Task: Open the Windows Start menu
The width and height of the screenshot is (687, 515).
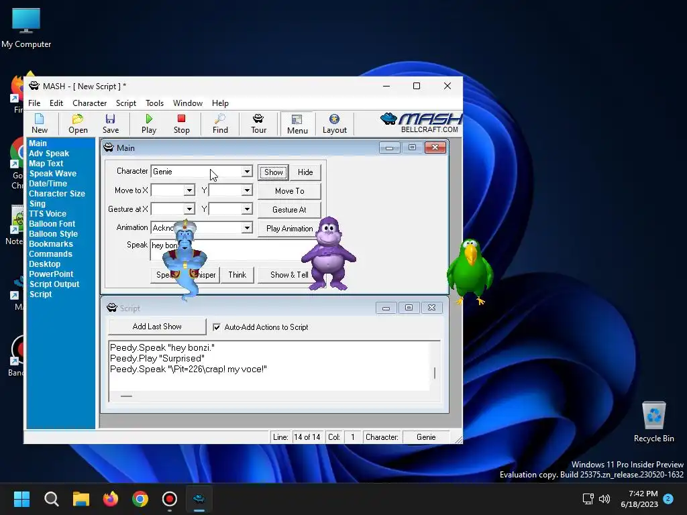Action: (21, 499)
